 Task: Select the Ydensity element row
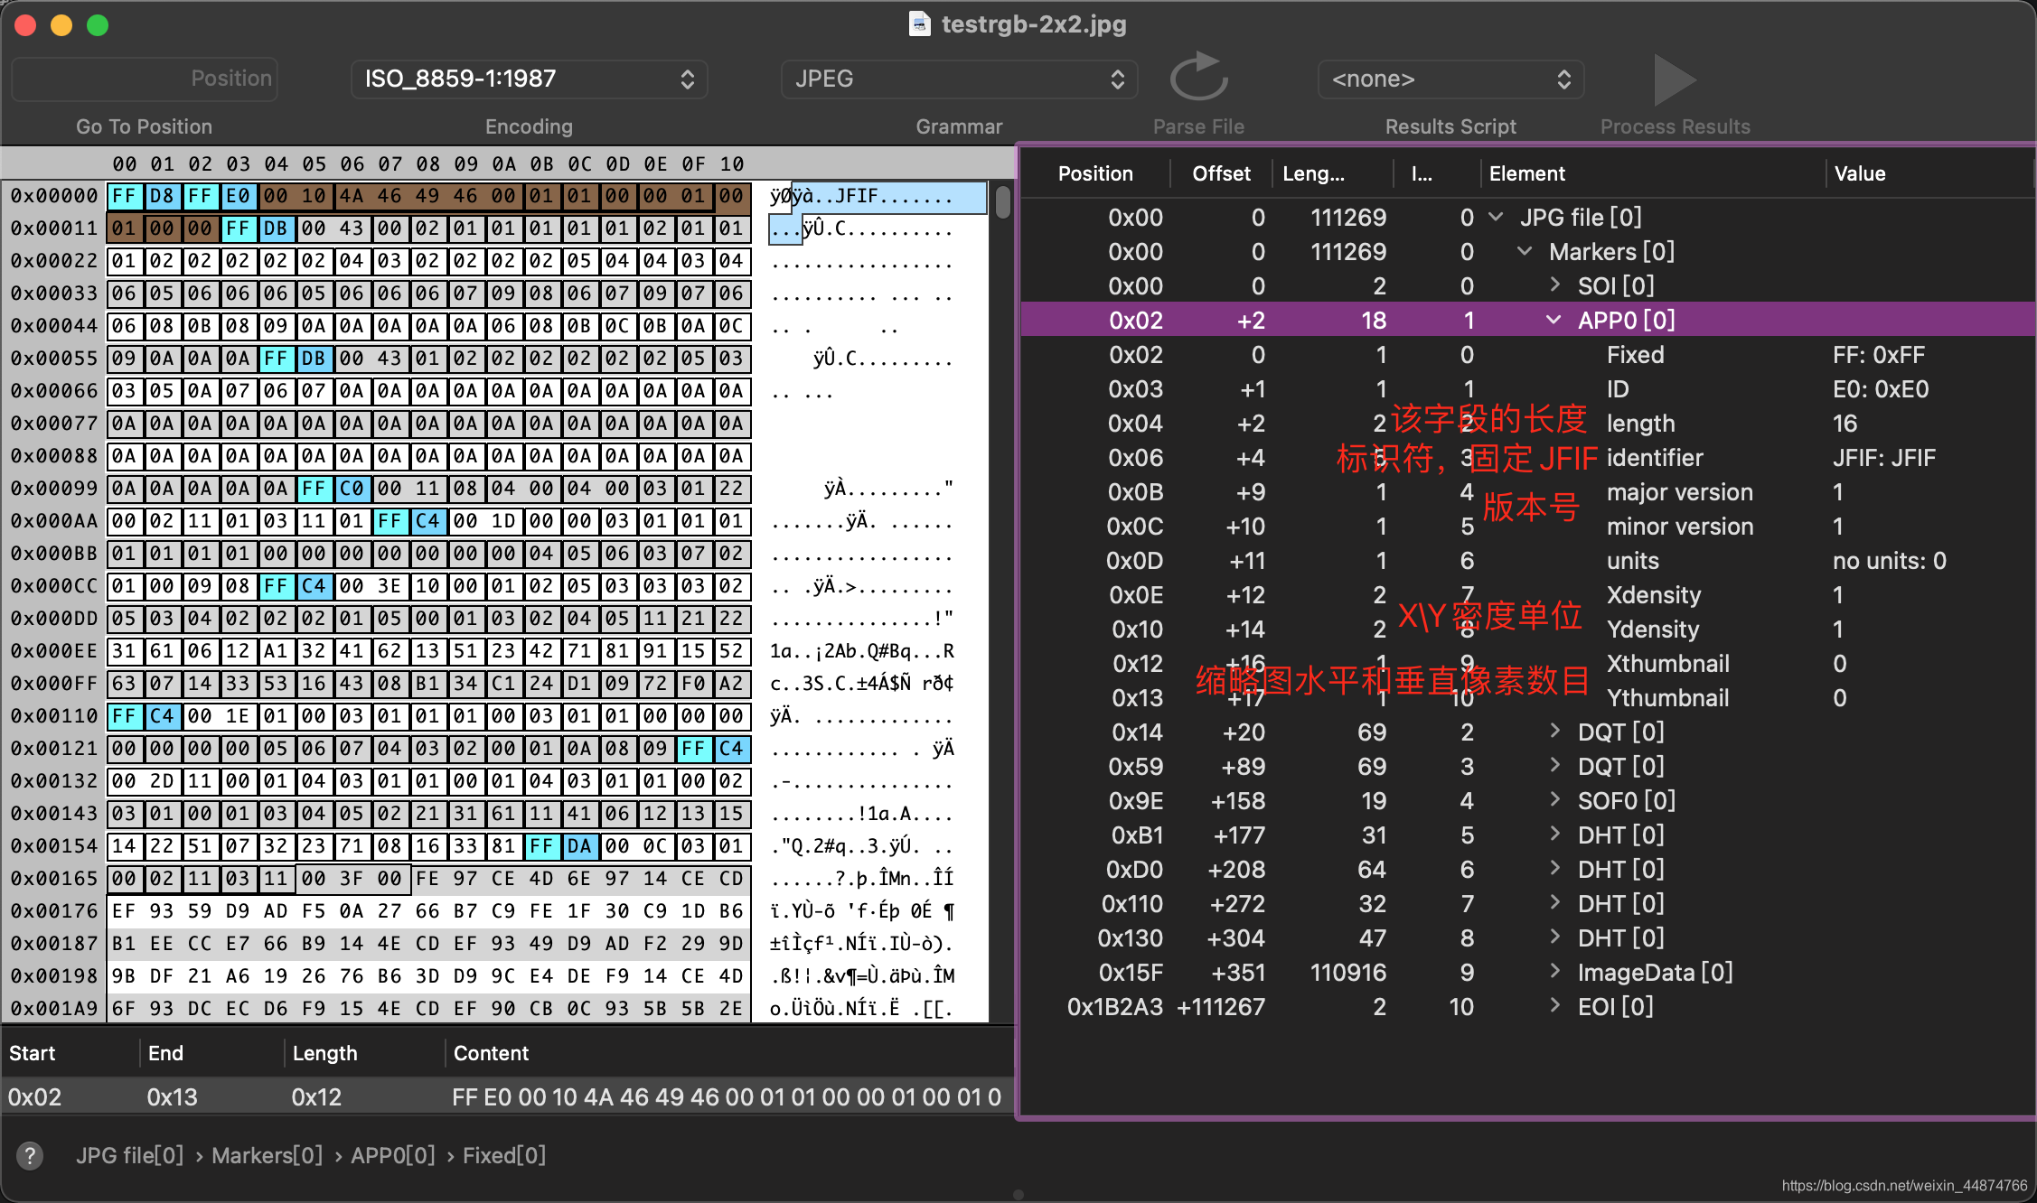coord(1527,629)
